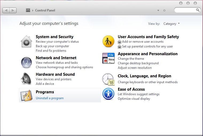Click Let Windows suggest settings
Viewport: 203px width, 136px height.
pos(139,94)
